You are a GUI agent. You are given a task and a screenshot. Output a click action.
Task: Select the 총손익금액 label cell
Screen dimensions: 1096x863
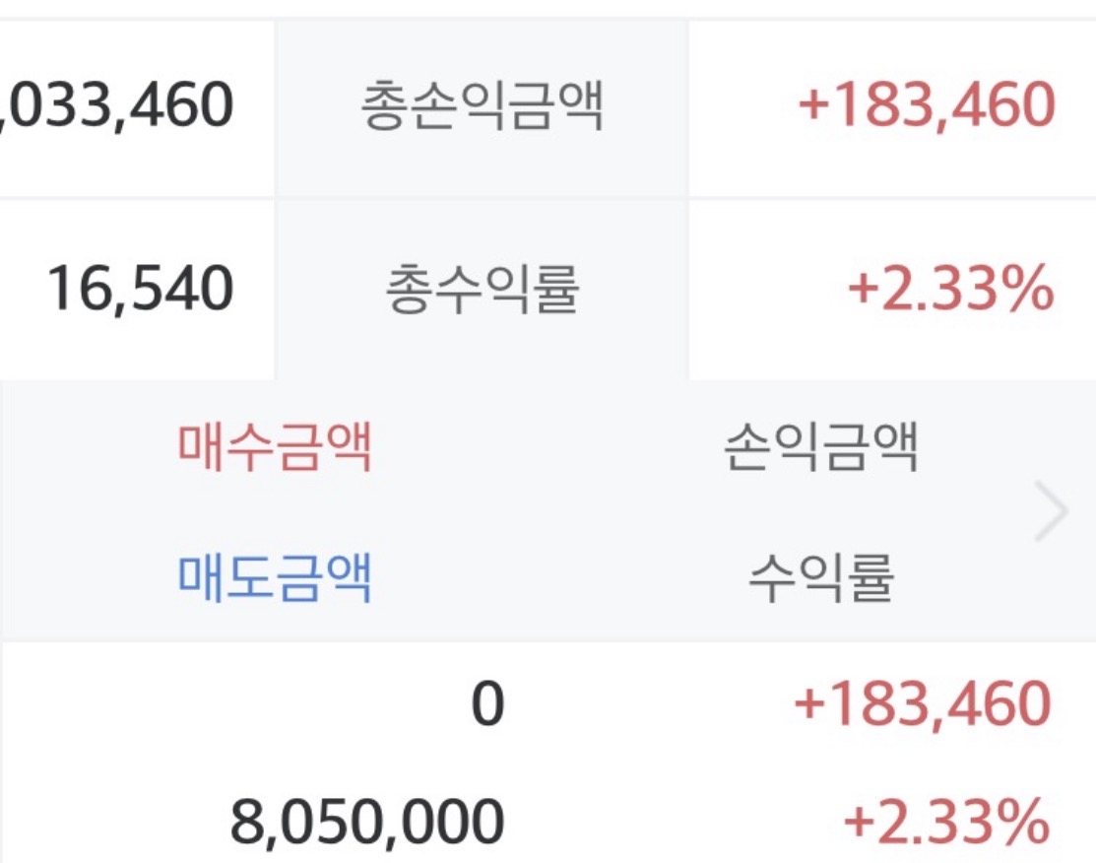coord(481,106)
